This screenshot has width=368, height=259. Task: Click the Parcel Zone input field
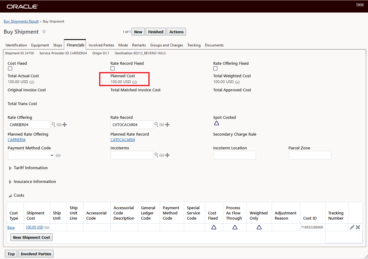[310, 155]
